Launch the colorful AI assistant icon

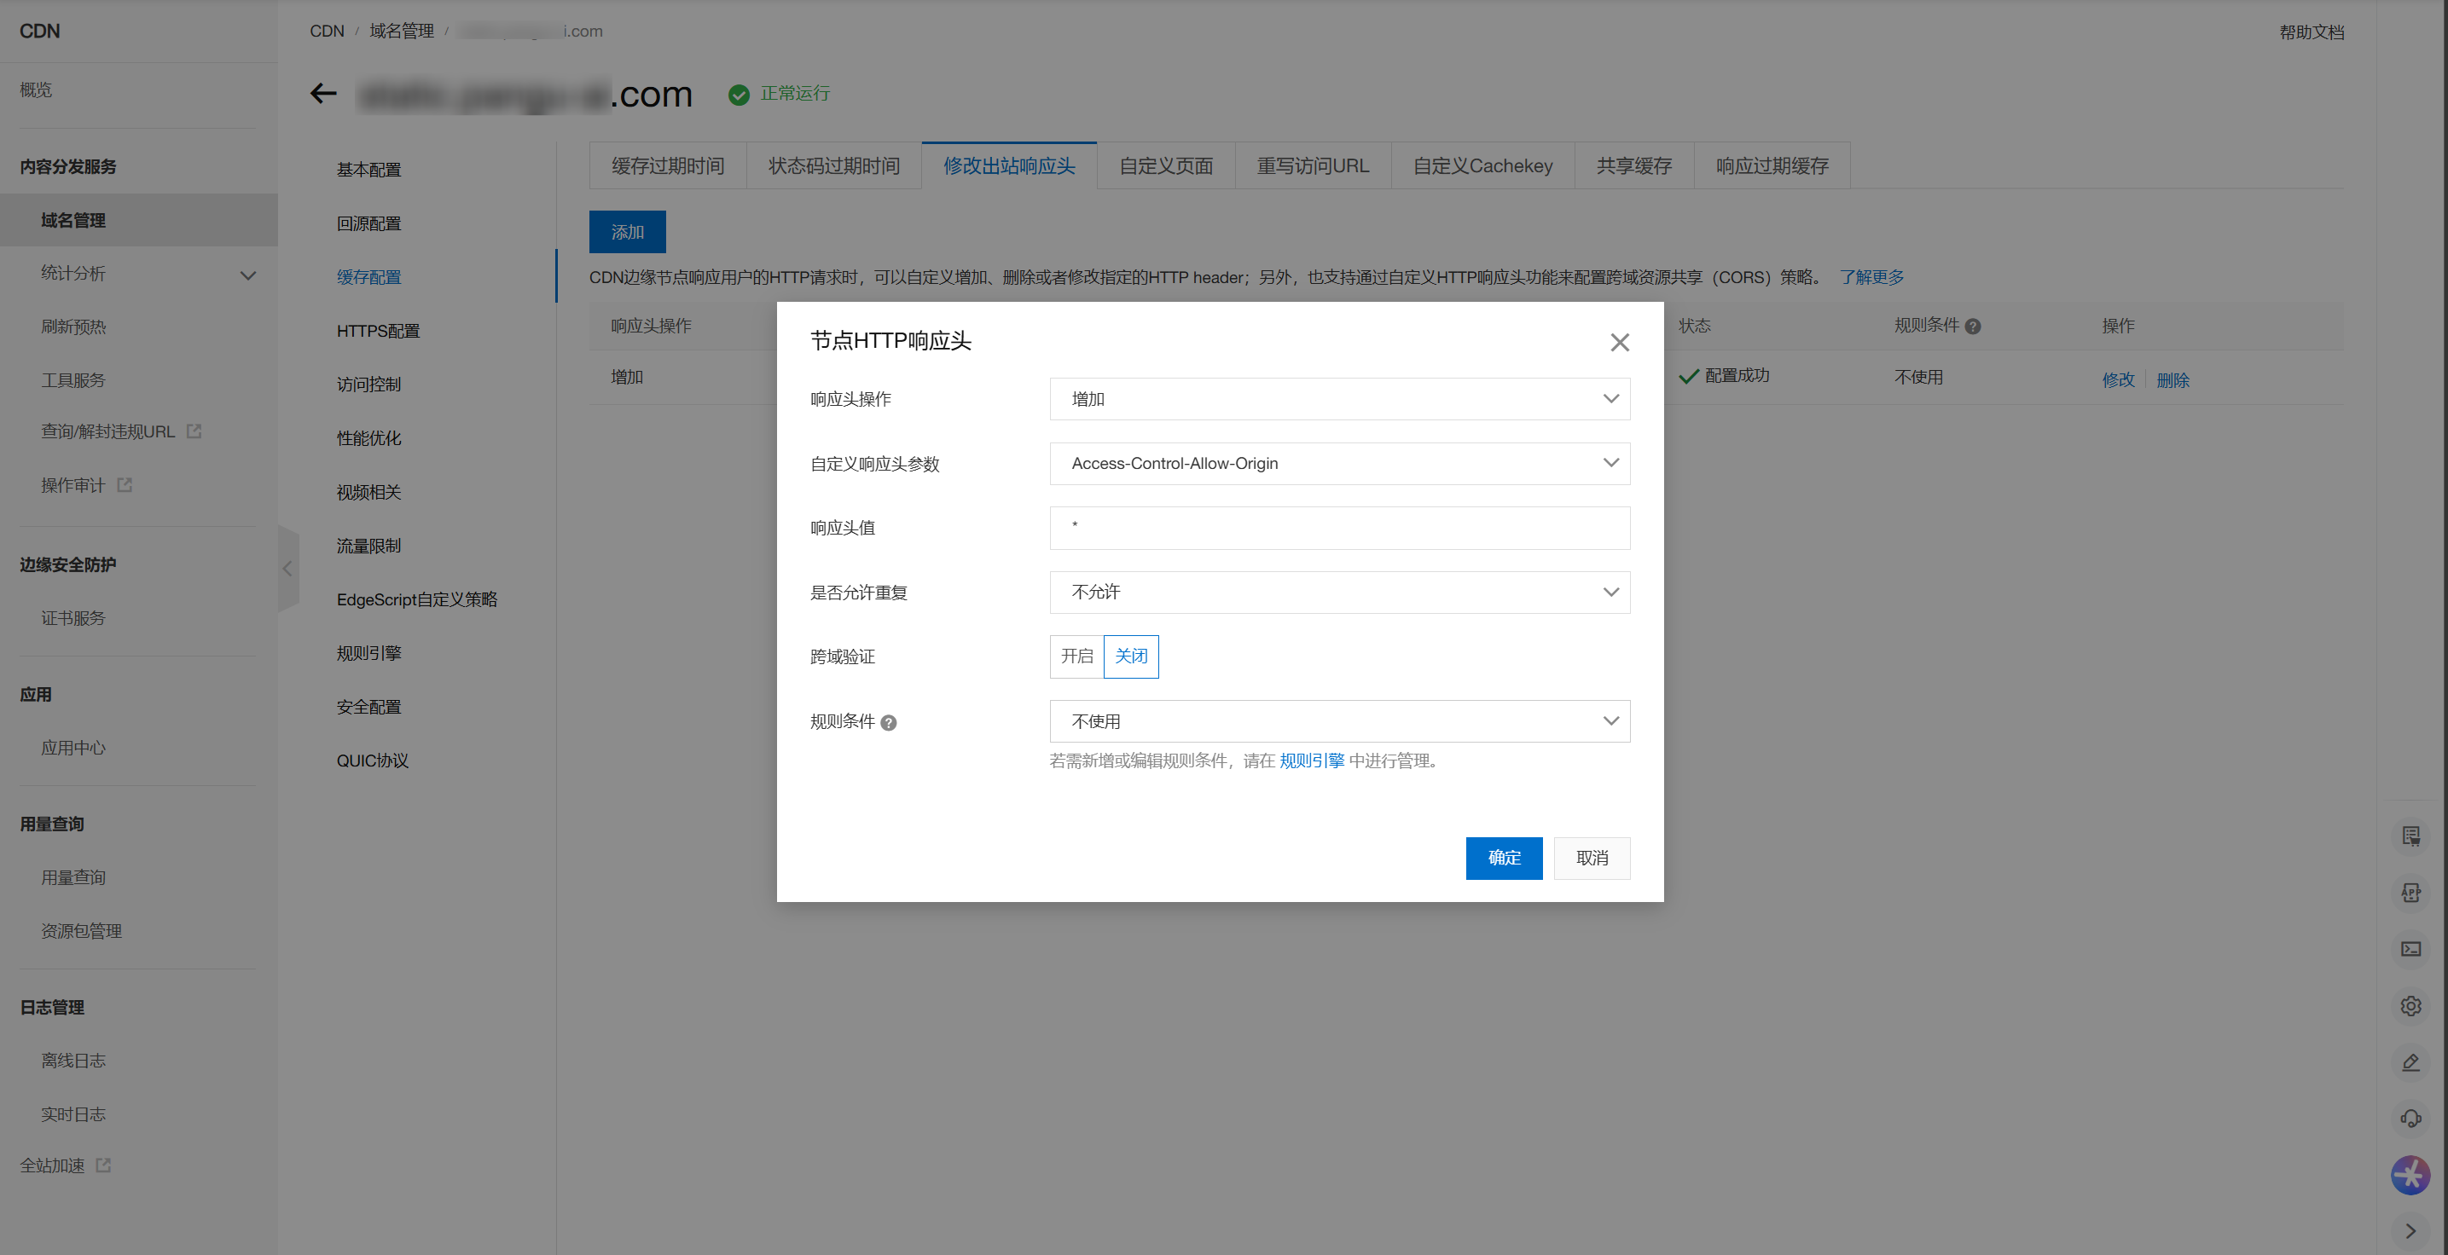[2411, 1175]
